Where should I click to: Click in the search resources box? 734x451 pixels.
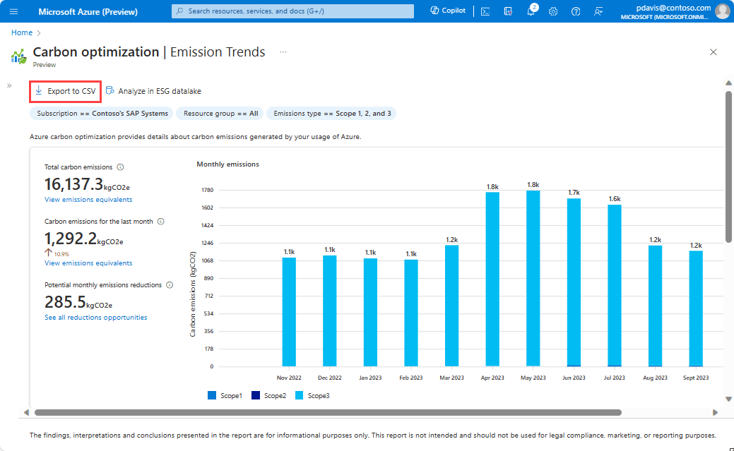click(292, 11)
